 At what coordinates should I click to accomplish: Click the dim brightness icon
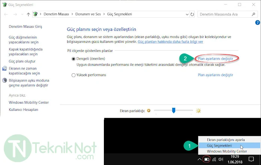coord(148,111)
